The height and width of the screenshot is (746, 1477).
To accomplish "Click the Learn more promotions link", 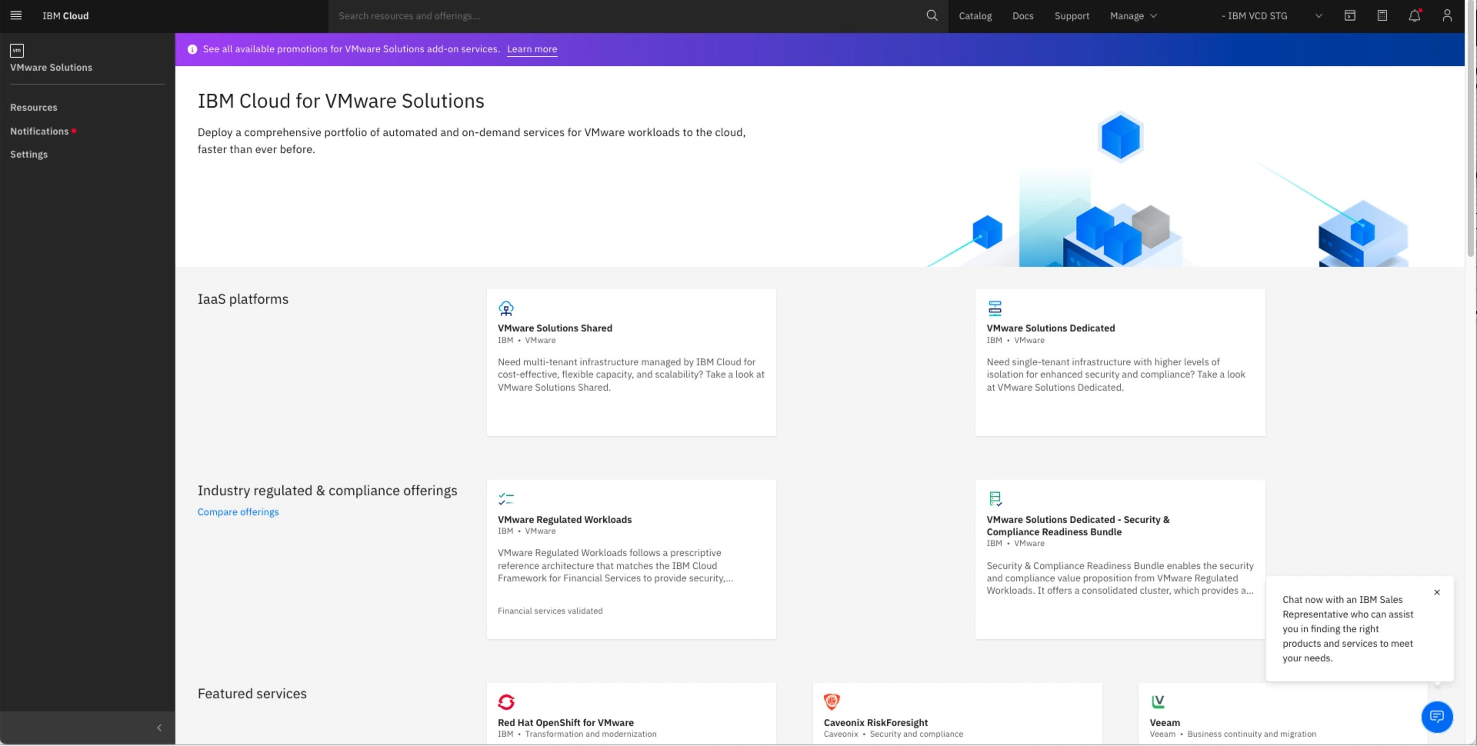I will tap(532, 49).
